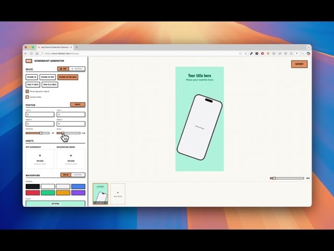Switch device platform to Android
Viewport: 334px width, 251px height.
77,69
